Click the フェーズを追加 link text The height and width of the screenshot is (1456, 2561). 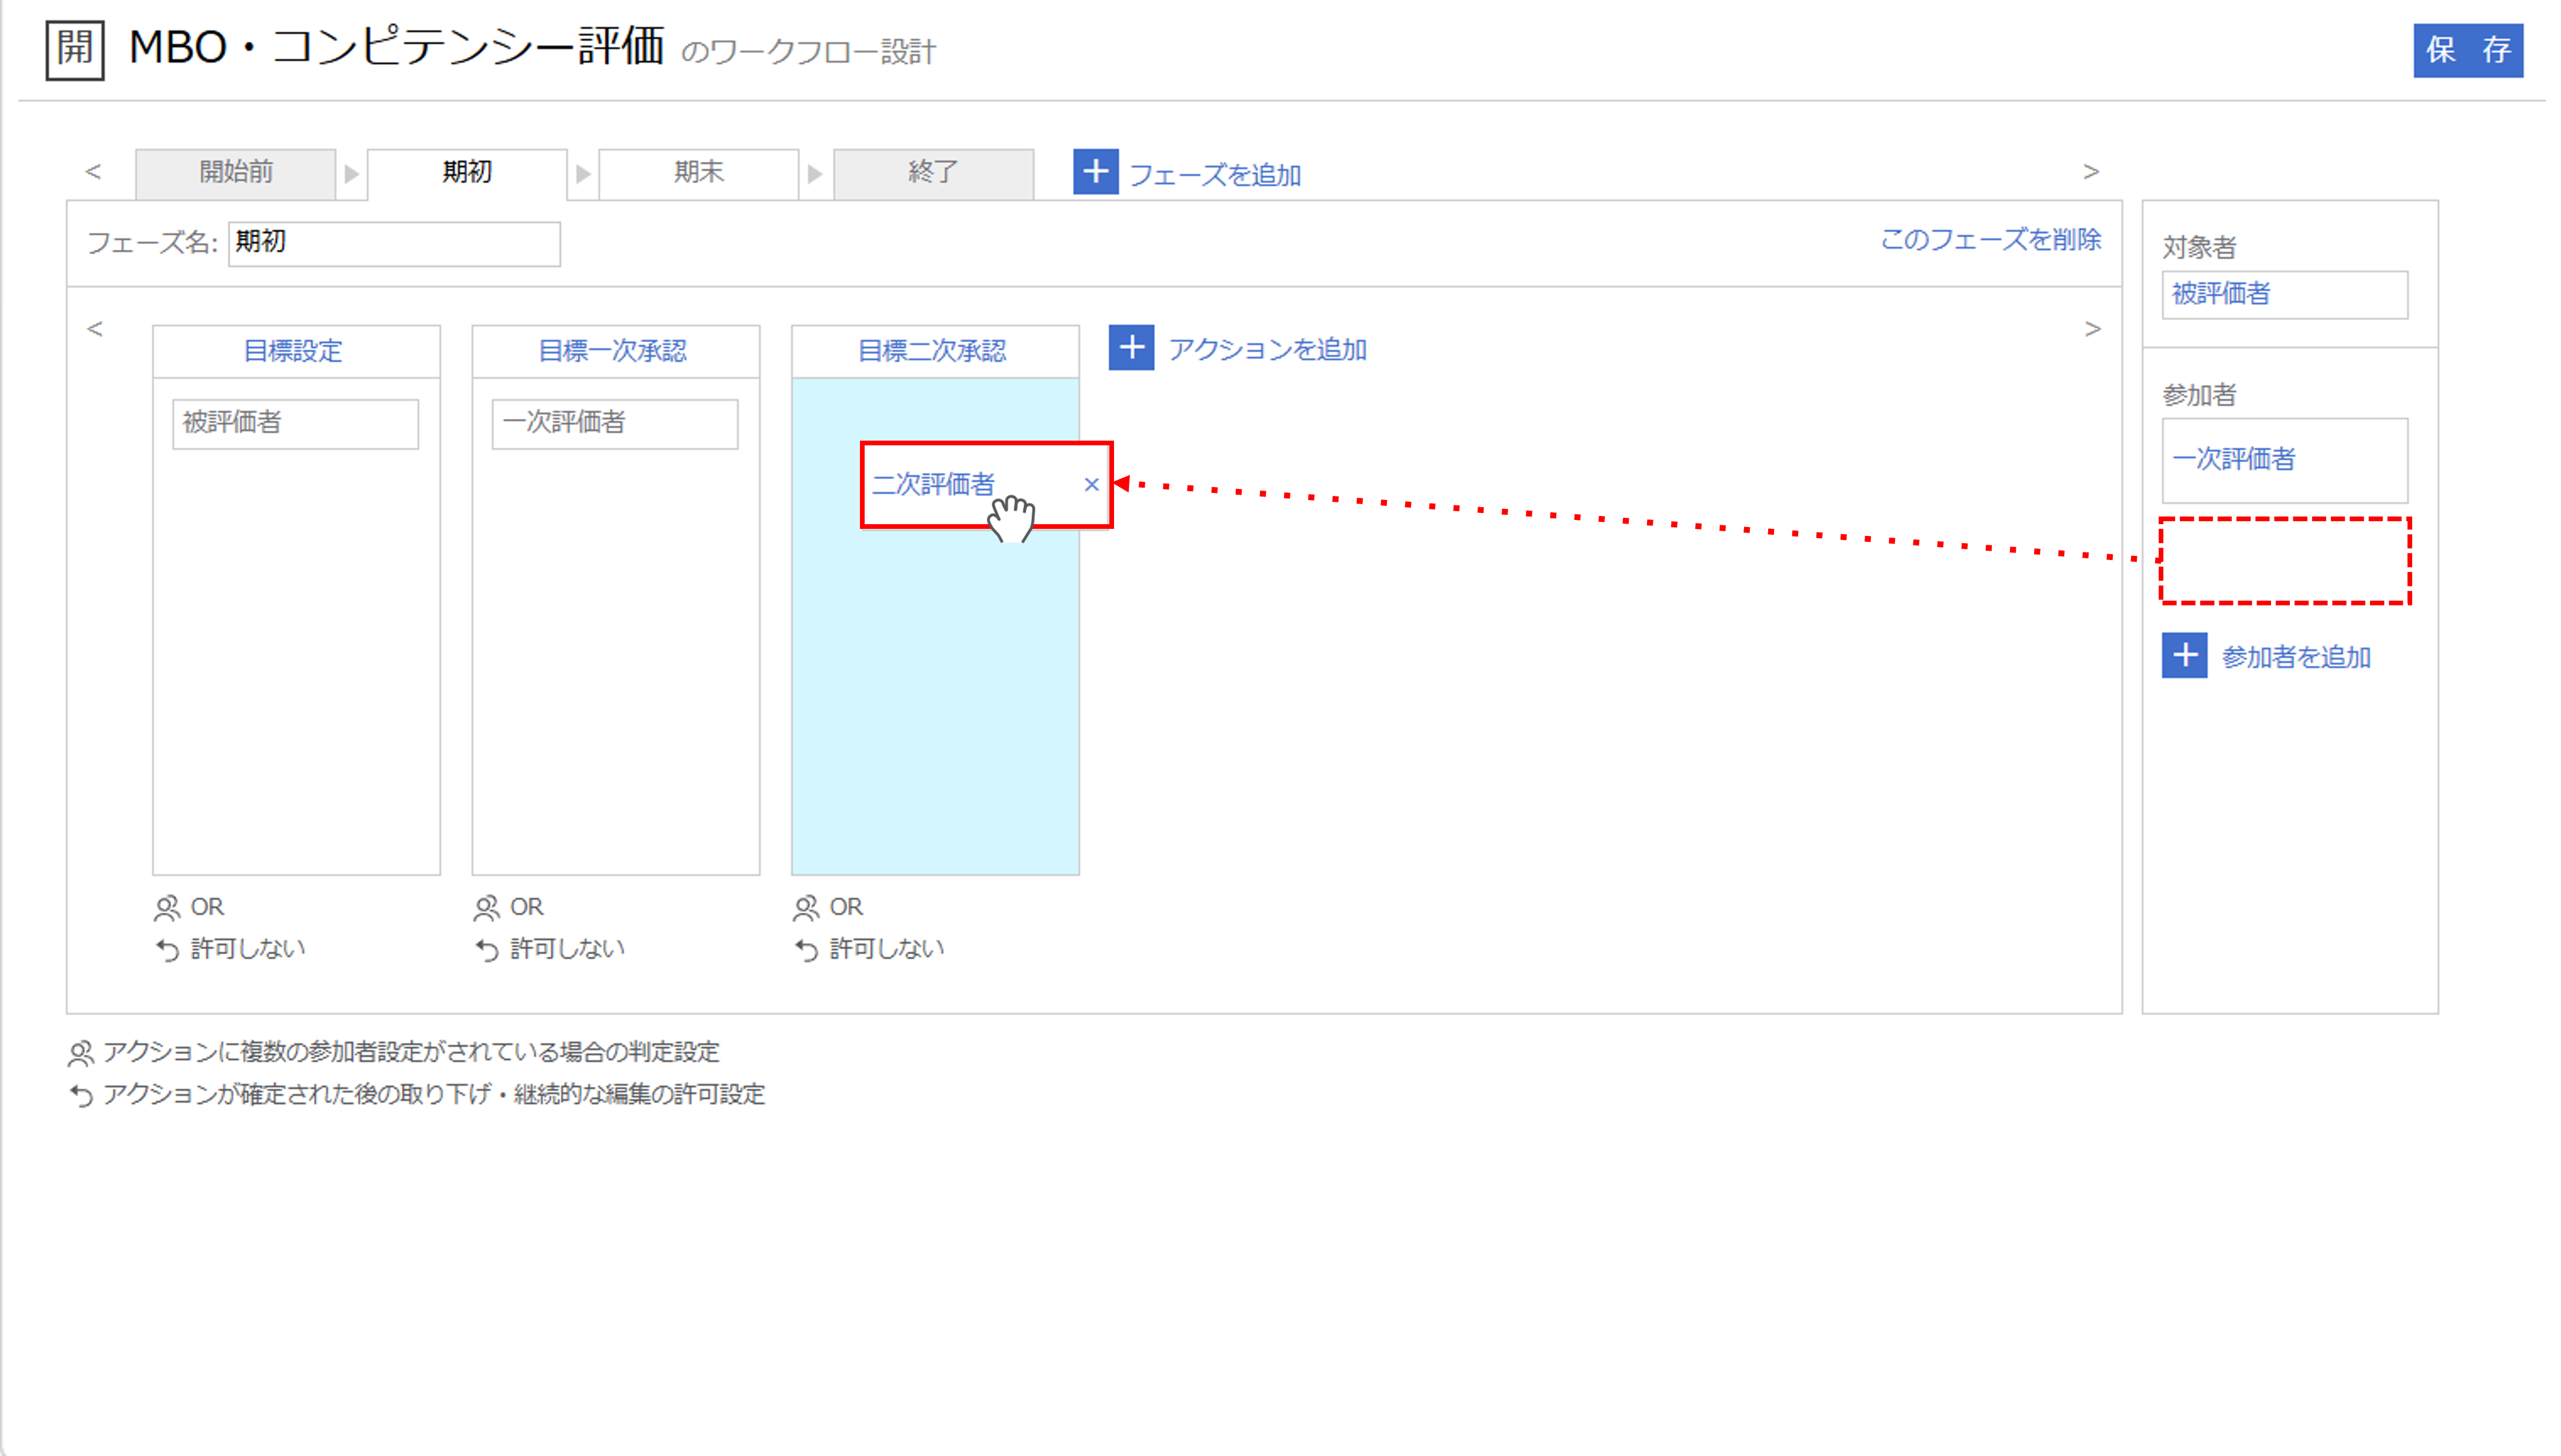coord(1215,175)
